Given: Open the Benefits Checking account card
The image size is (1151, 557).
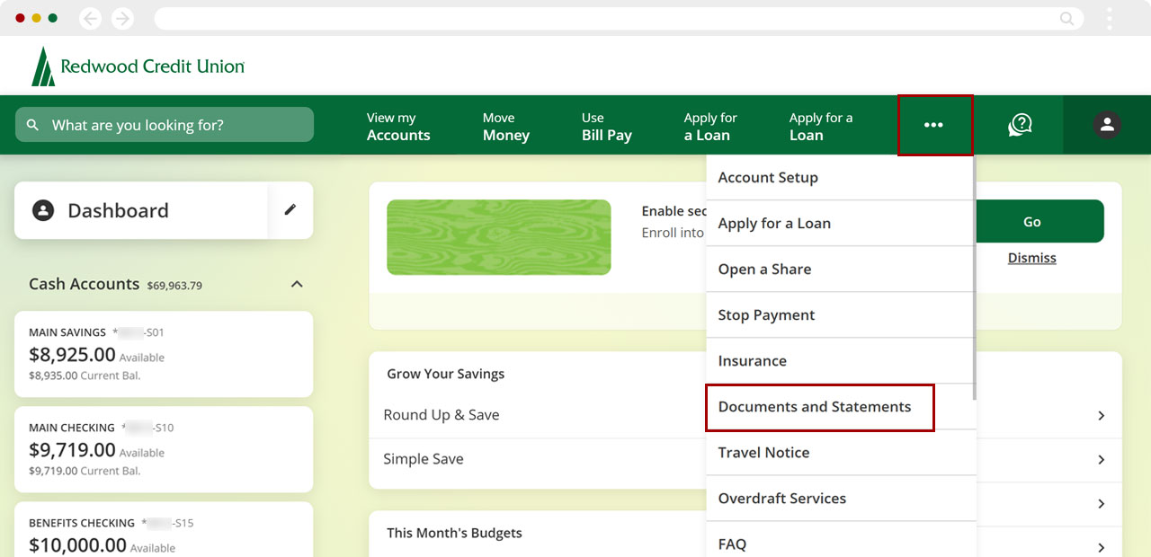Looking at the screenshot, I should [x=164, y=530].
